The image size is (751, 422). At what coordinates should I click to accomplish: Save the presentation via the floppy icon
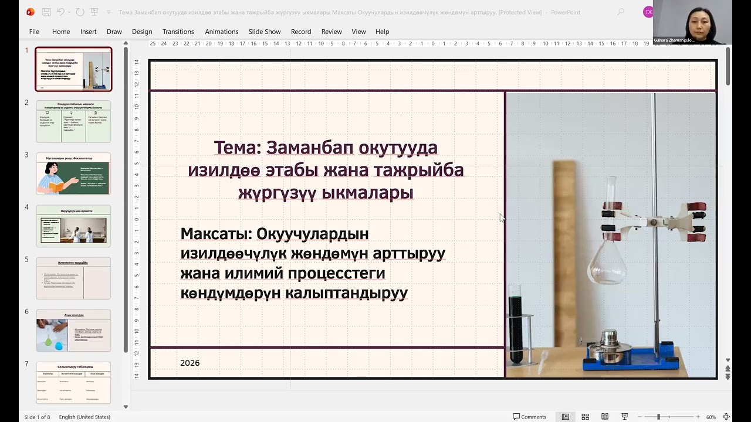click(x=46, y=12)
